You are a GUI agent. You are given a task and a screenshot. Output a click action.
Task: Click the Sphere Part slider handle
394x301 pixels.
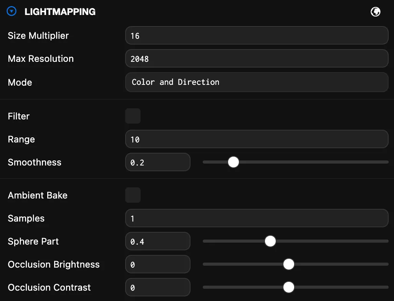[x=270, y=241]
